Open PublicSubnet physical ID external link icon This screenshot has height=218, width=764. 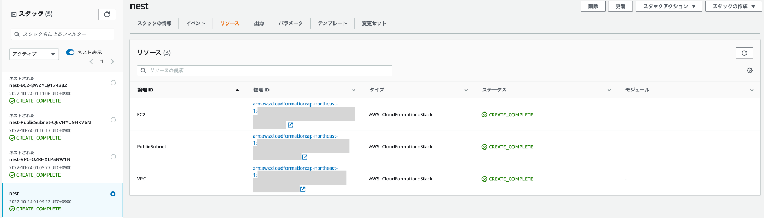305,157
